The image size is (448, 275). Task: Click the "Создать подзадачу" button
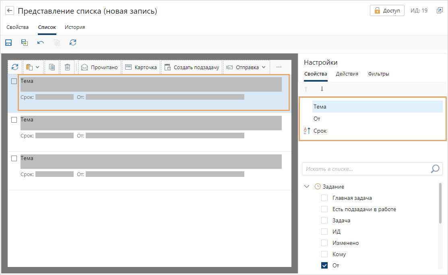click(192, 67)
